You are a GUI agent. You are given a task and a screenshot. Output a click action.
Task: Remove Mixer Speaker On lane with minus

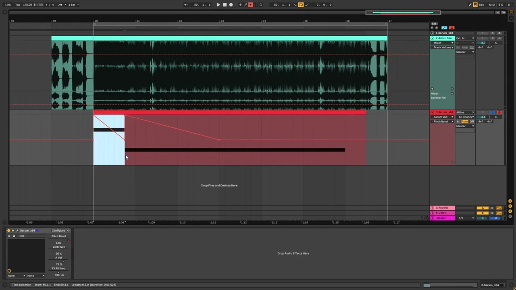pyautogui.click(x=452, y=94)
